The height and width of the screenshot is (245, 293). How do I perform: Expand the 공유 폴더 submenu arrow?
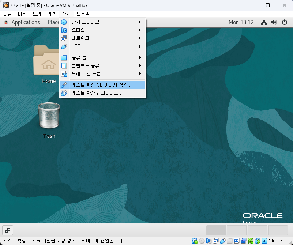pos(140,58)
